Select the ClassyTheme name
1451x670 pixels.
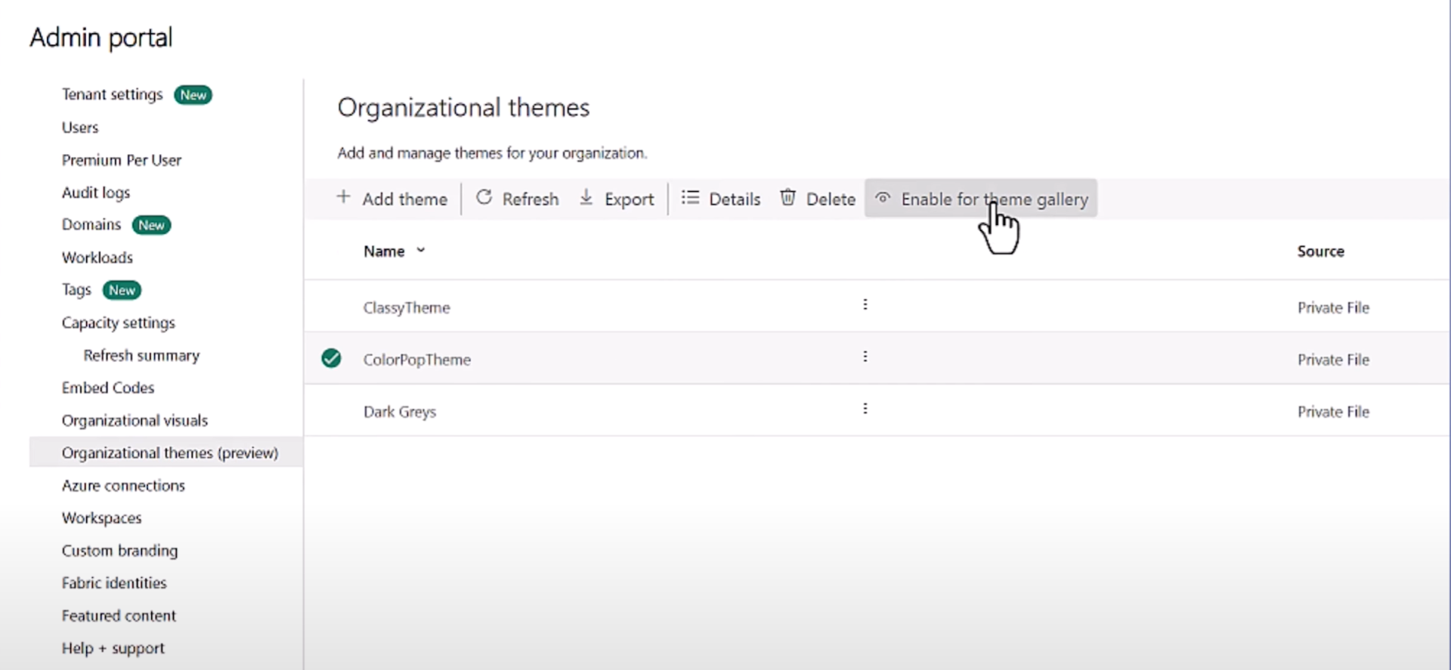coord(407,308)
